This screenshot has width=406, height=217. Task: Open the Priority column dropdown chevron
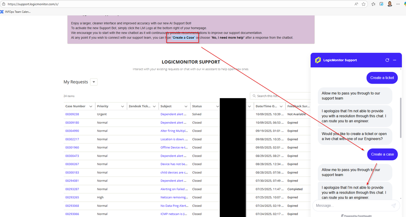pos(122,106)
